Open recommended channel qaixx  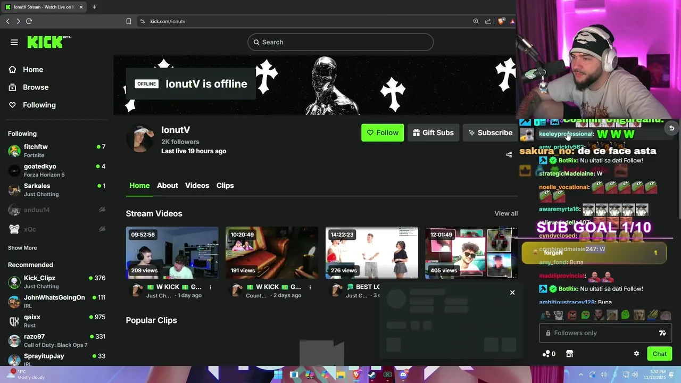tap(56, 321)
